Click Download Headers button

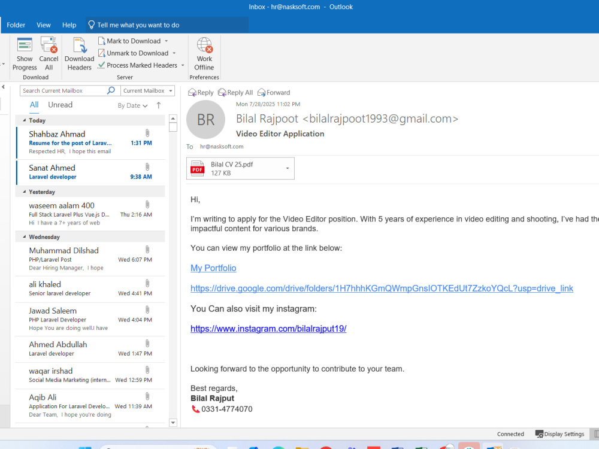coord(79,54)
